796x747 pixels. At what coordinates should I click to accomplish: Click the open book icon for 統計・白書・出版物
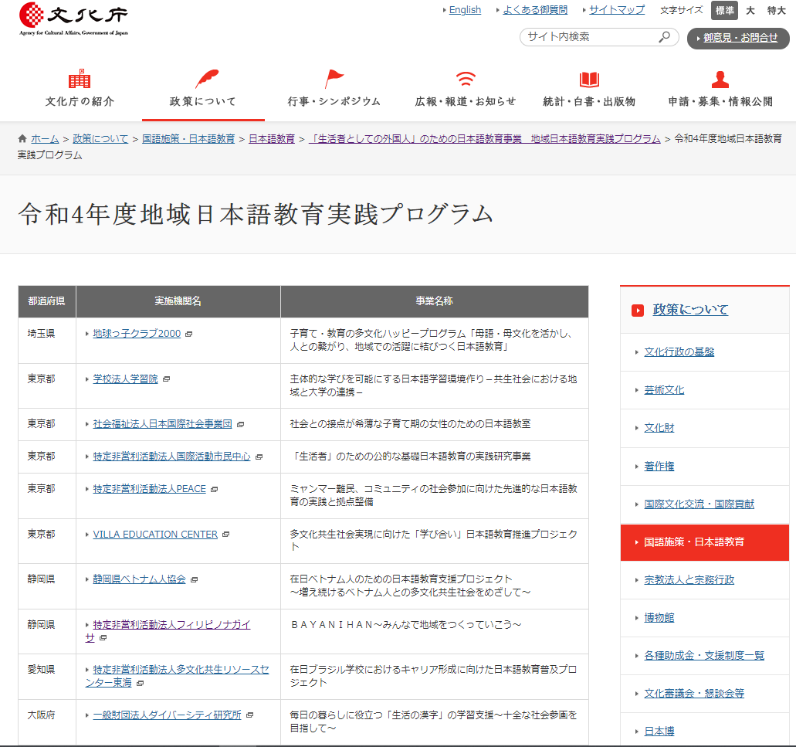click(x=589, y=79)
